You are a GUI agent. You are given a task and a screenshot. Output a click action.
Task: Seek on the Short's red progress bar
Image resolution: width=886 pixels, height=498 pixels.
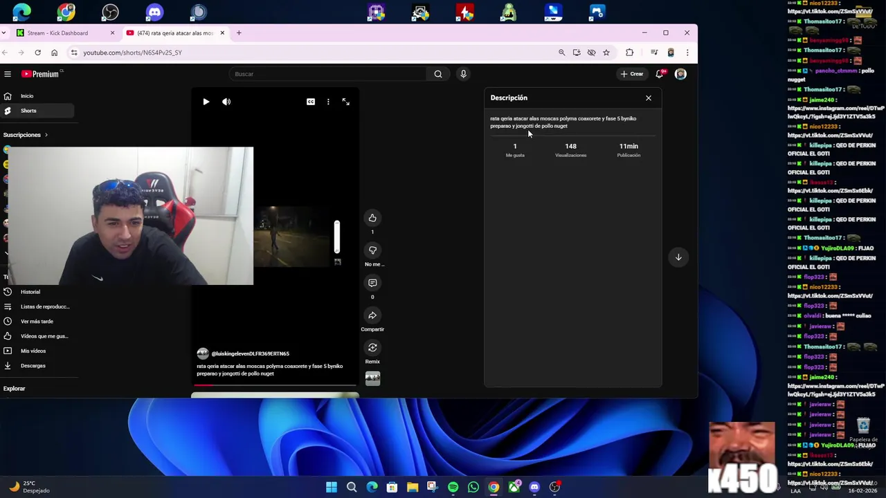tap(275, 385)
